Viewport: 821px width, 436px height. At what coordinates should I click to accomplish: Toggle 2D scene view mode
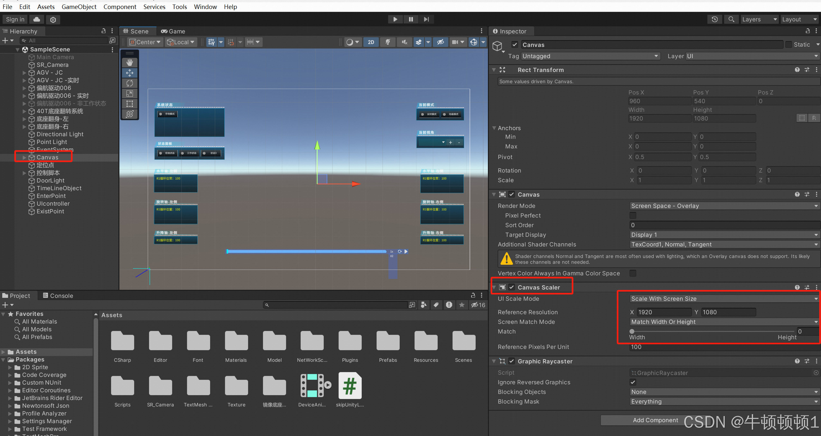point(371,42)
